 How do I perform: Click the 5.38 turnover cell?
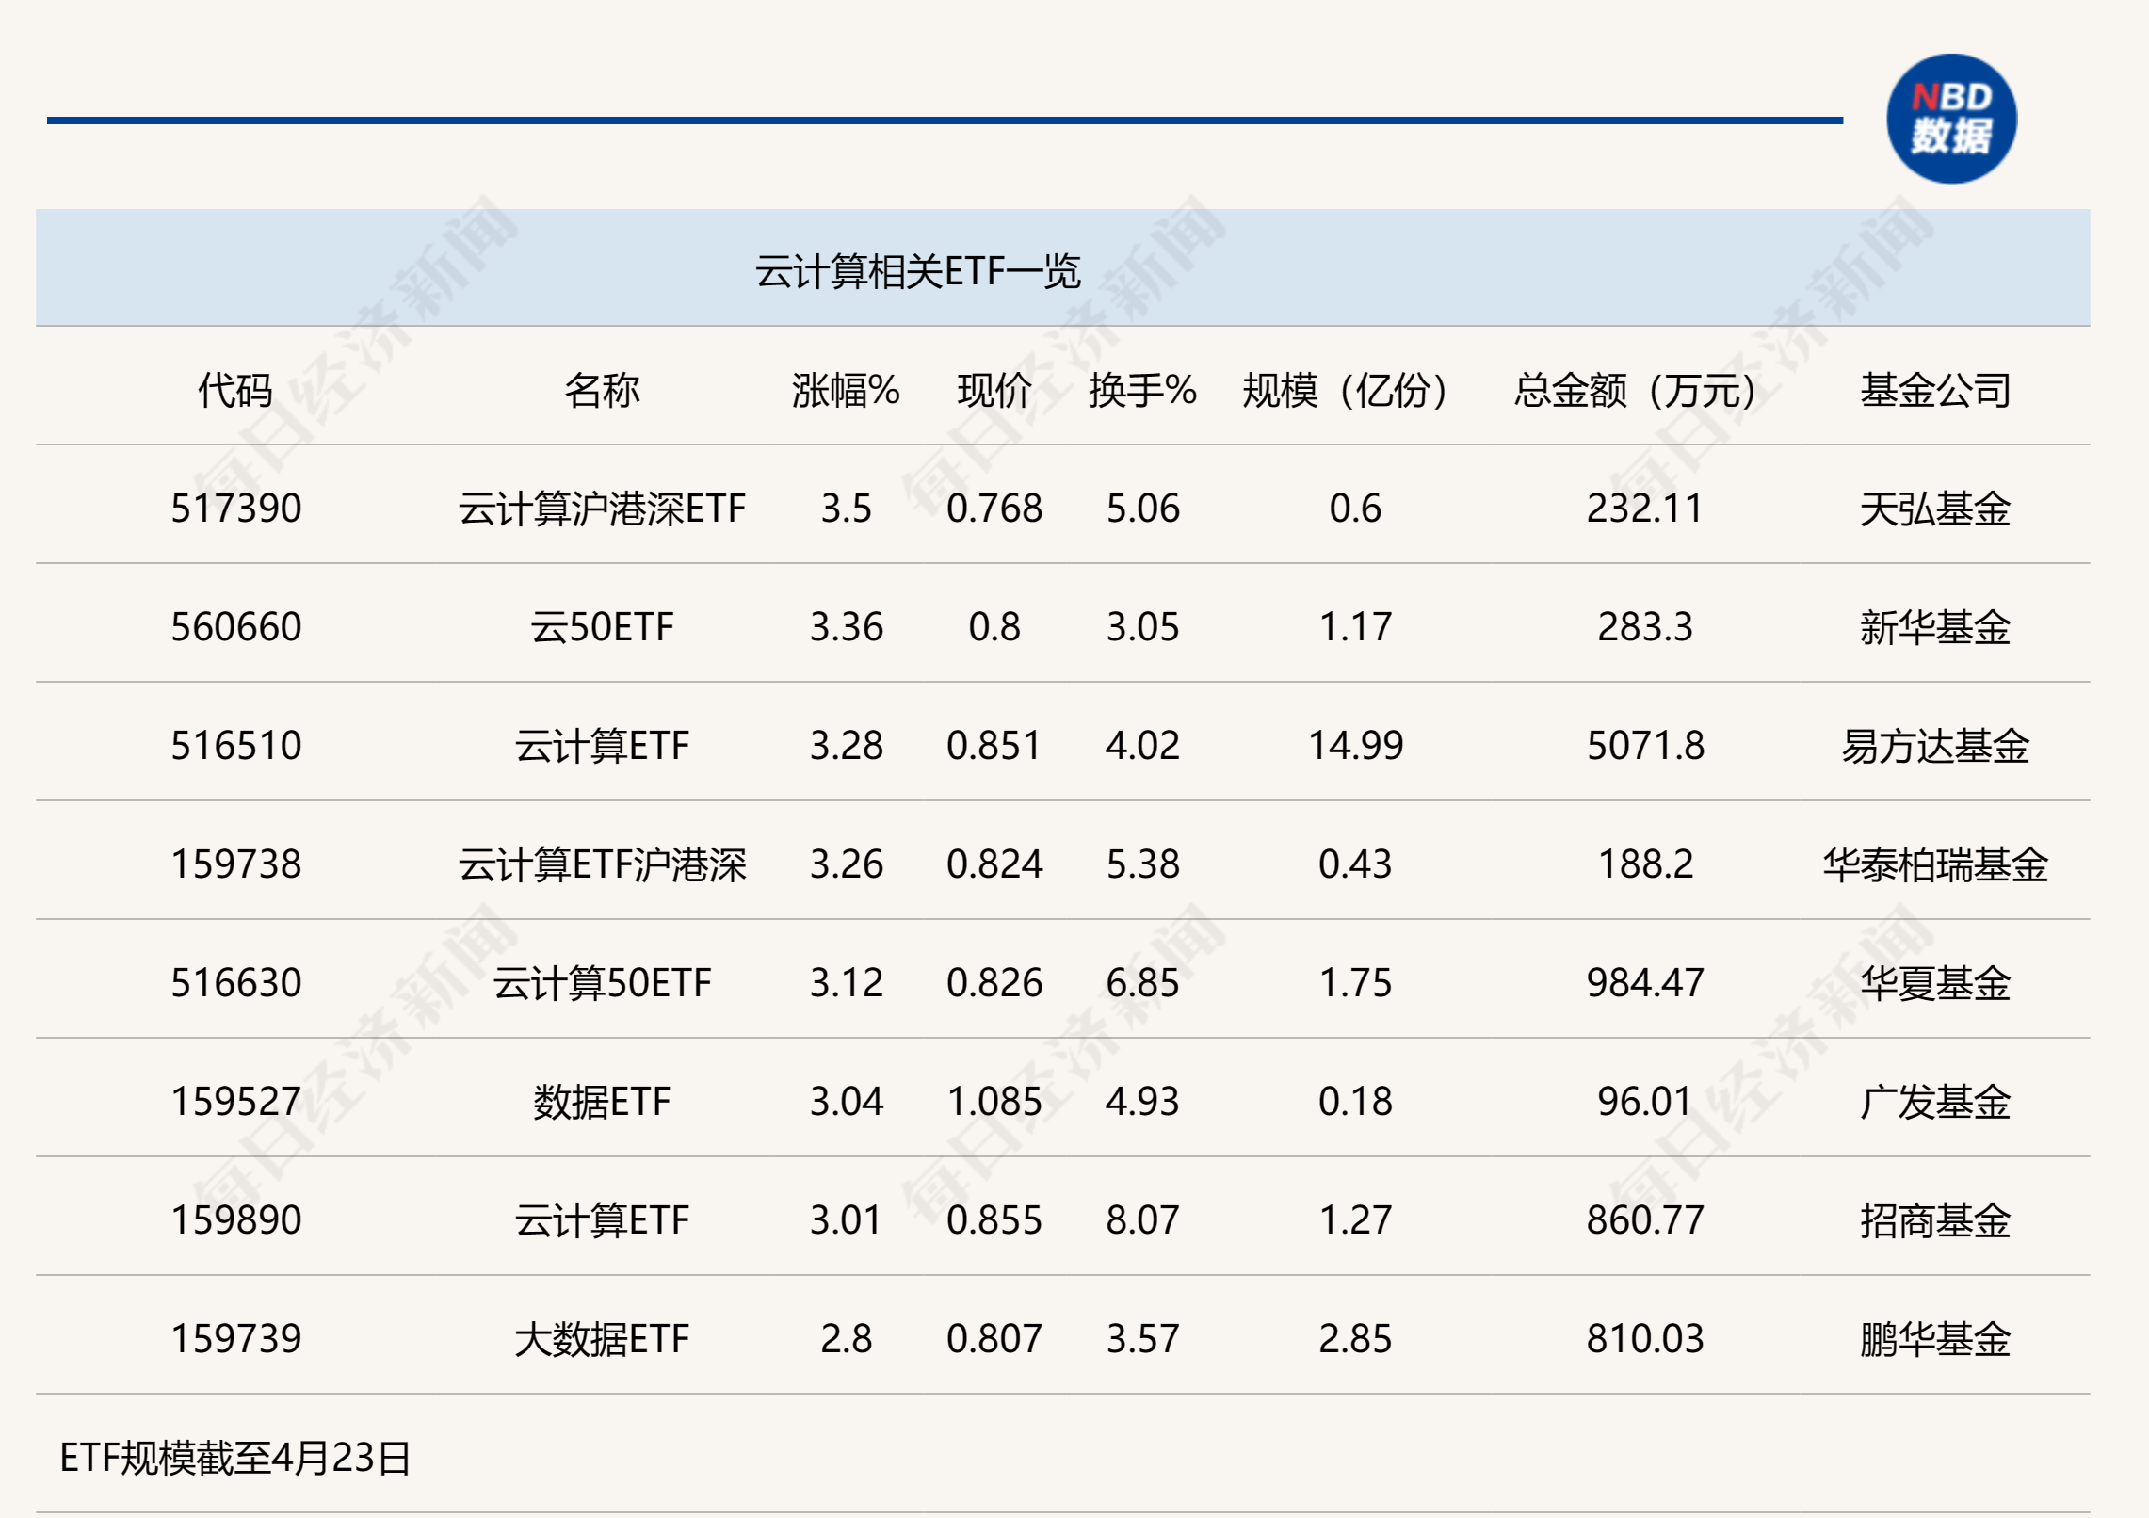coord(1142,864)
